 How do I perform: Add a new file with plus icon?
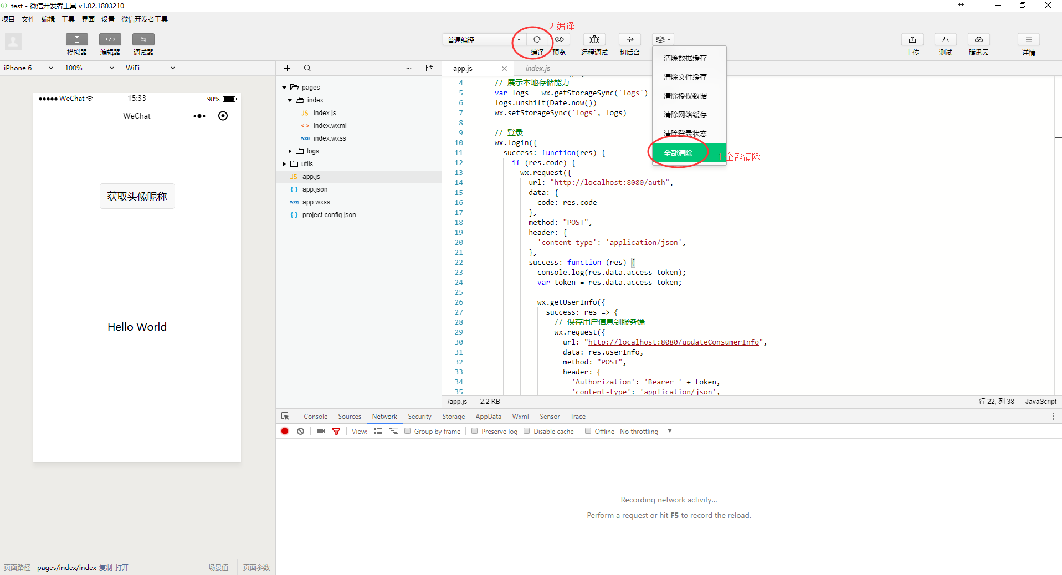(x=287, y=68)
